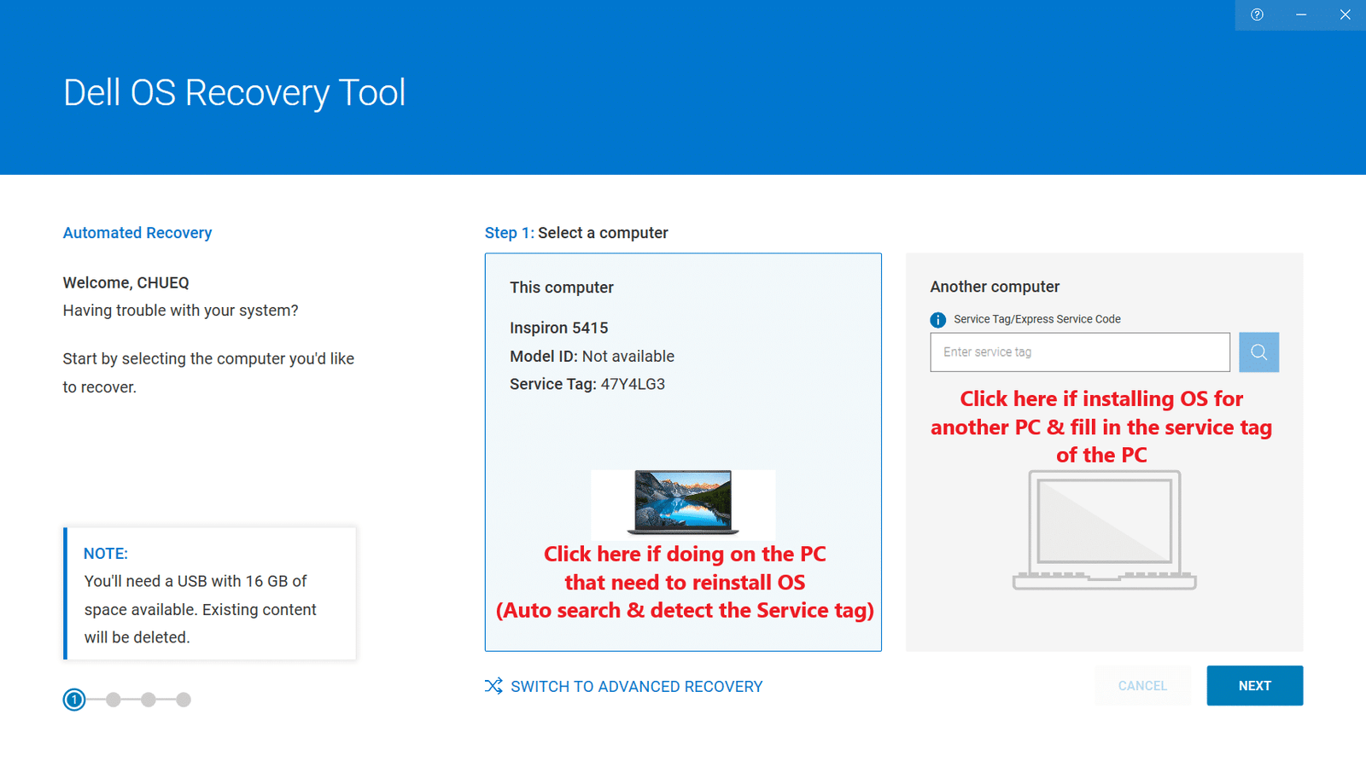Minimize the Dell OS Recovery Tool window
Screen dimensions: 1366x767
tap(1301, 15)
